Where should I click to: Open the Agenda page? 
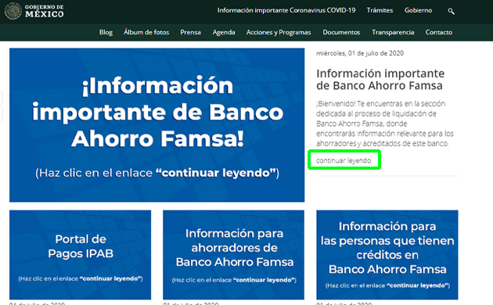pyautogui.click(x=224, y=32)
